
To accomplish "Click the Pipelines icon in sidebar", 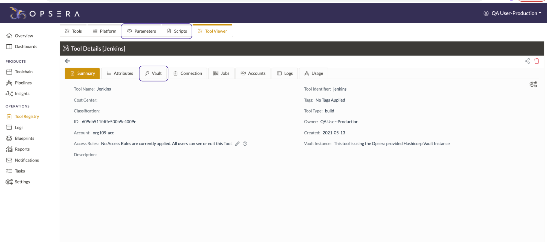I will coord(9,83).
